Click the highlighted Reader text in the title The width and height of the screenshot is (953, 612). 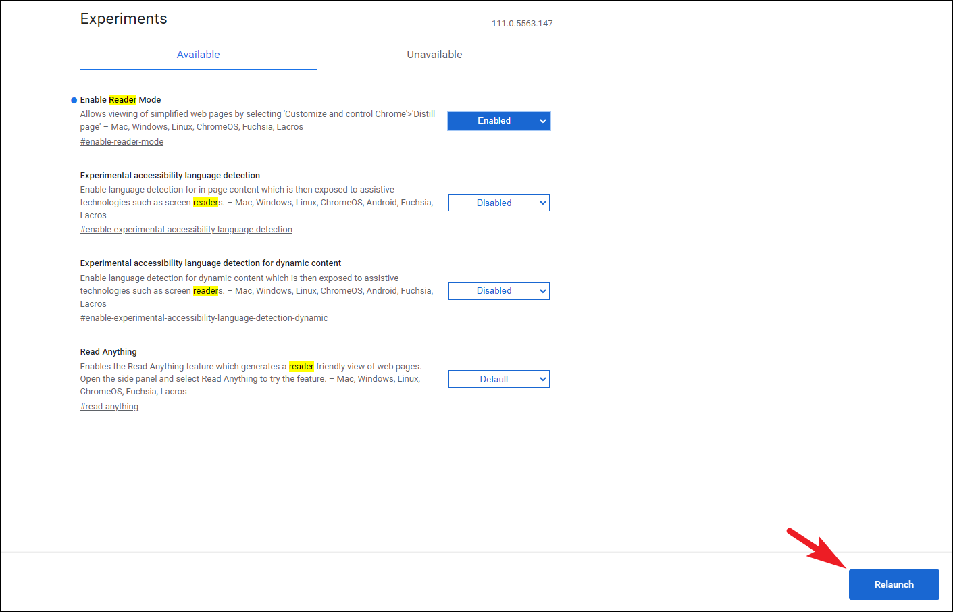click(122, 99)
